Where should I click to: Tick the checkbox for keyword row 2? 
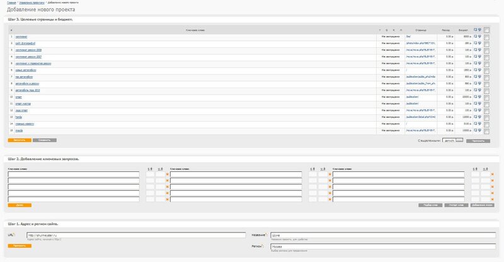[486, 44]
